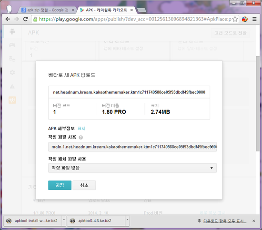The image size is (262, 230).
Task: Click the browser back arrow
Action: (x=8, y=19)
